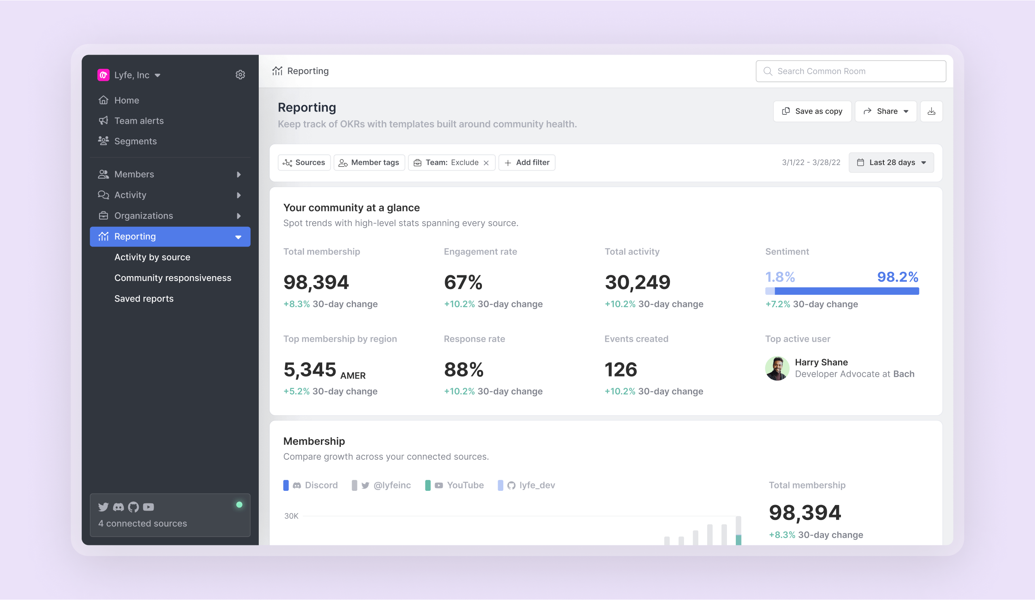Click the Home icon in sidebar

pos(103,100)
